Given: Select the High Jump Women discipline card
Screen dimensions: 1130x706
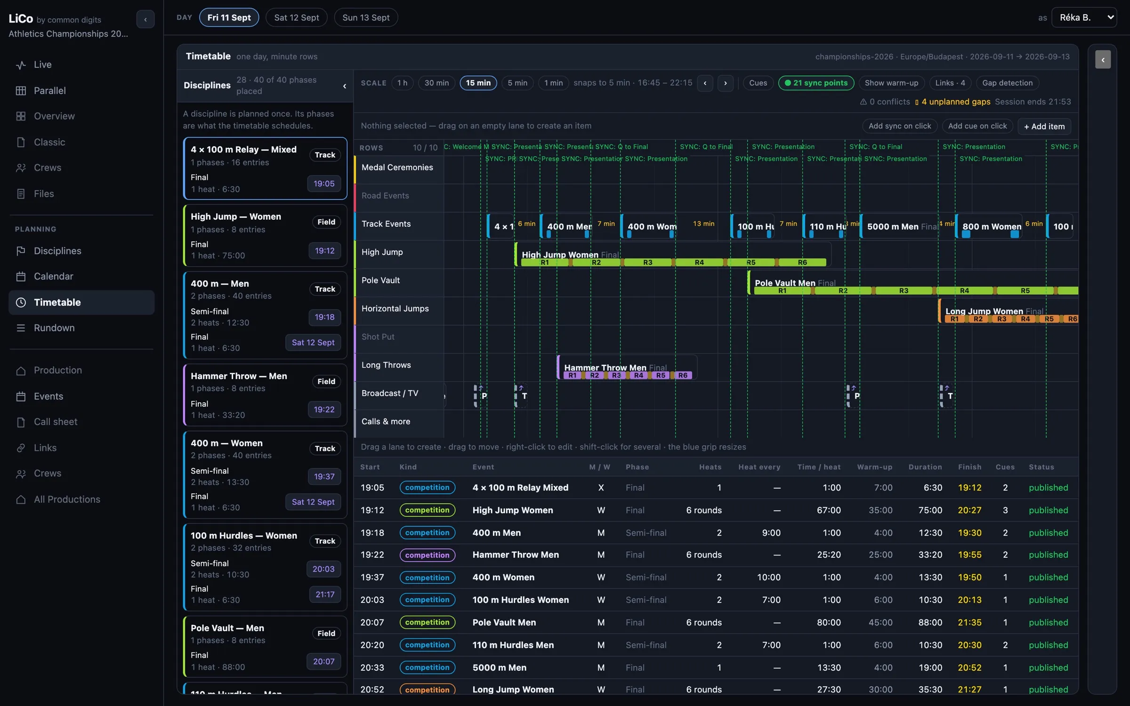Looking at the screenshot, I should click(265, 235).
